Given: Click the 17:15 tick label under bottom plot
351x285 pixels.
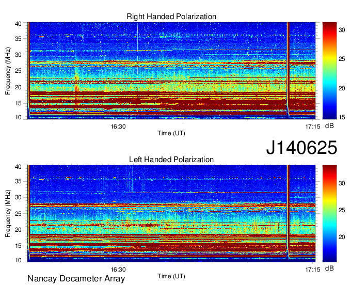Looking at the screenshot, I should click(313, 270).
